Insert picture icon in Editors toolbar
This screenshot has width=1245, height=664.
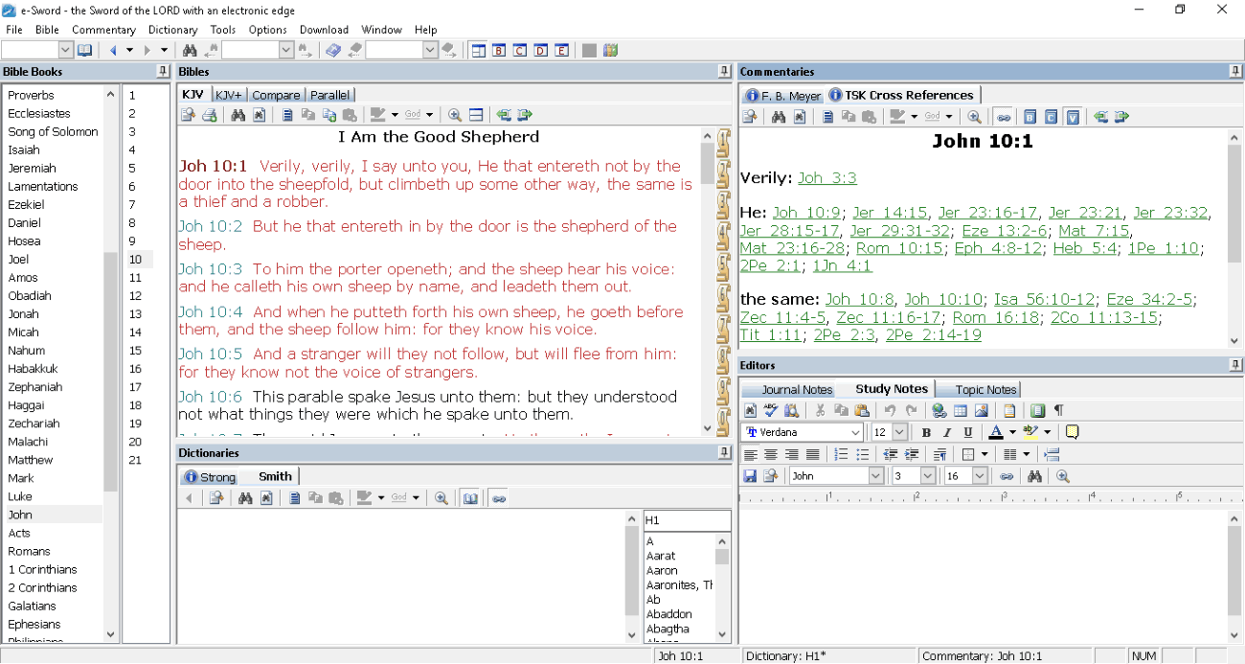pyautogui.click(x=981, y=410)
